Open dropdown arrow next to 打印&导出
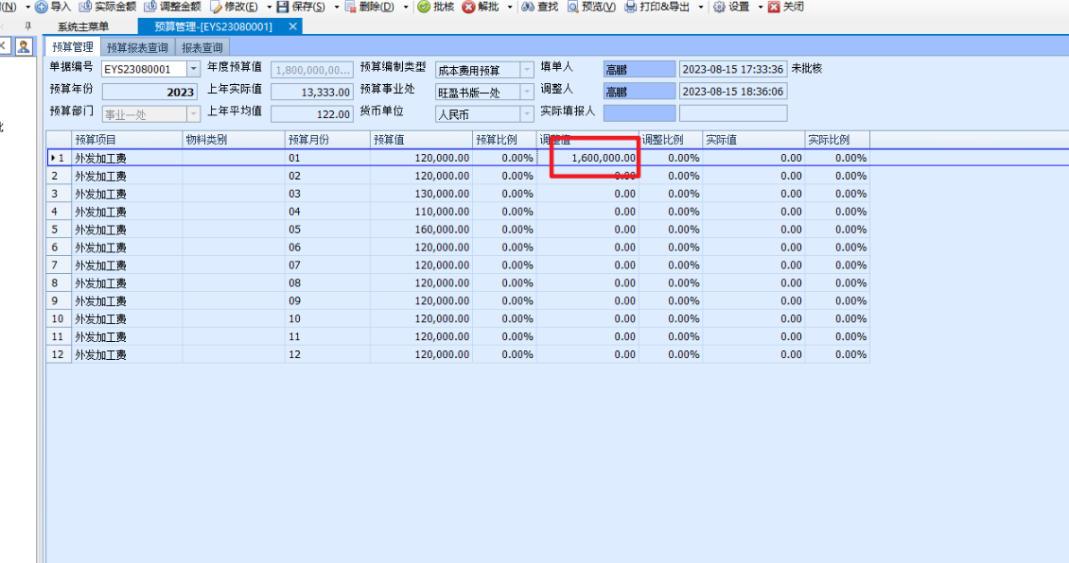The image size is (1069, 563). point(700,7)
